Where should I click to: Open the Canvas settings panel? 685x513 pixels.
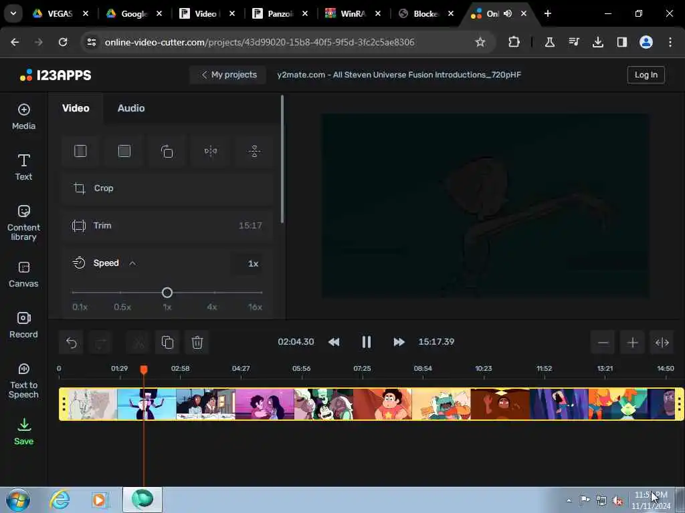coord(23,275)
